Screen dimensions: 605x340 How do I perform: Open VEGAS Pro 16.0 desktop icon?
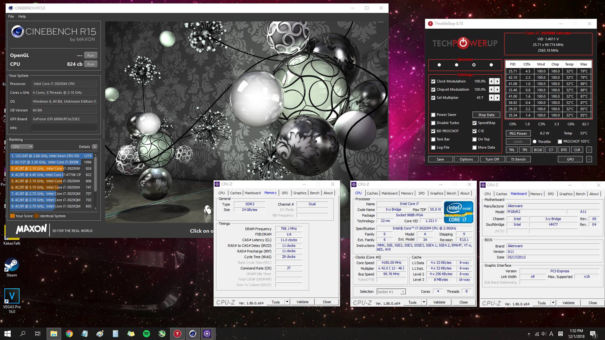12,297
